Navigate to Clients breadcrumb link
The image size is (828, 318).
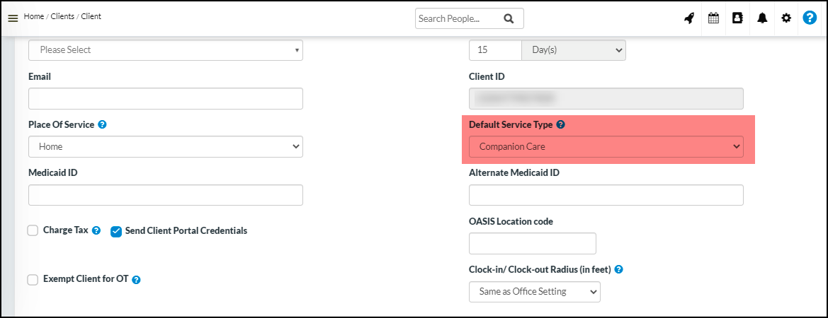pyautogui.click(x=62, y=16)
